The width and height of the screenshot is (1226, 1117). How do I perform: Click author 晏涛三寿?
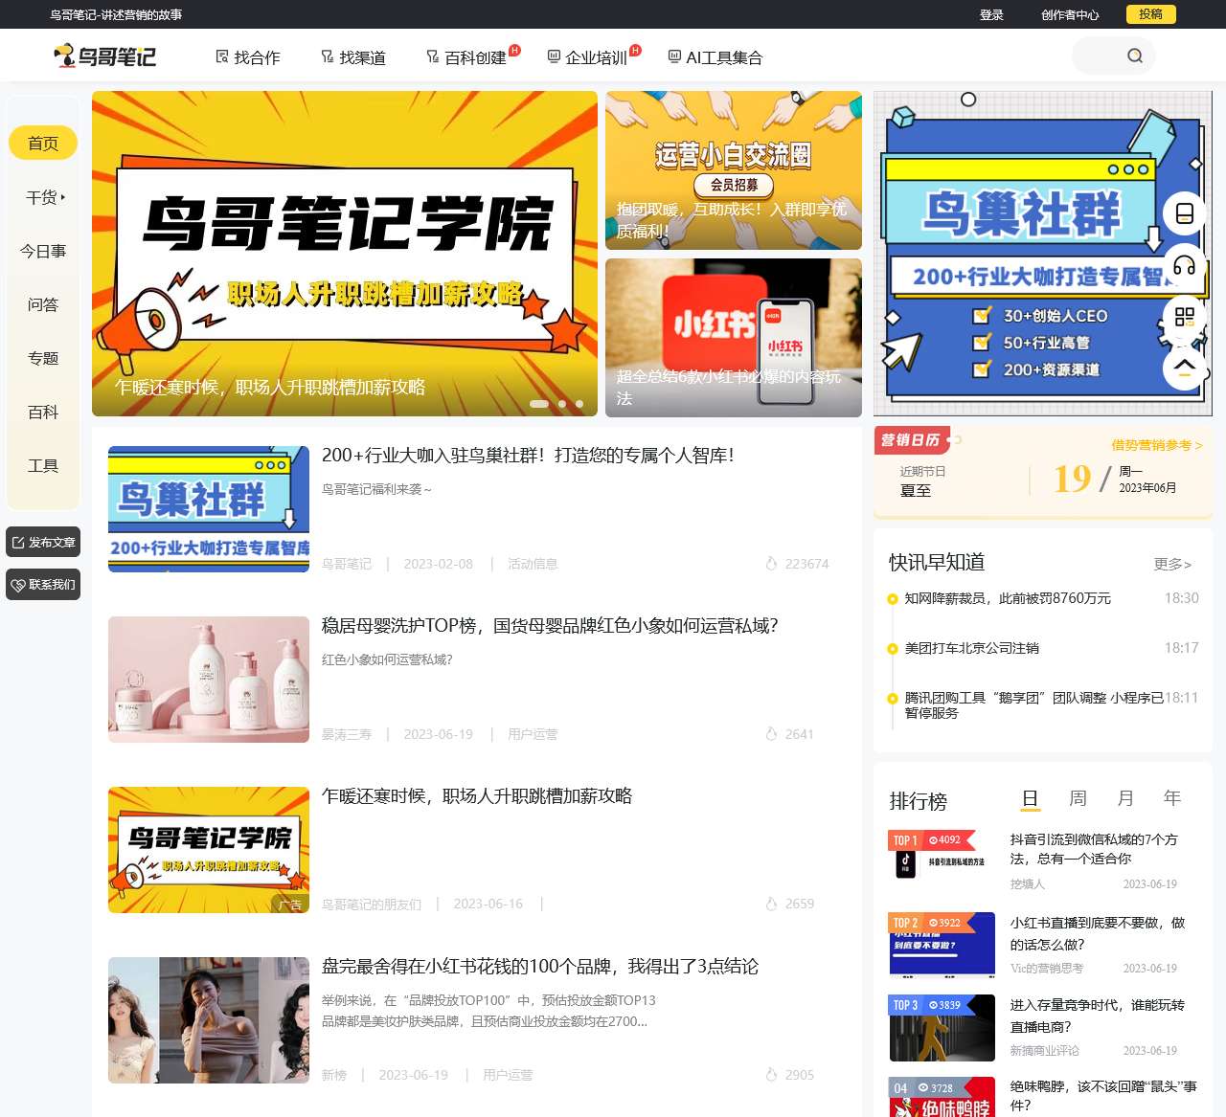click(x=347, y=734)
